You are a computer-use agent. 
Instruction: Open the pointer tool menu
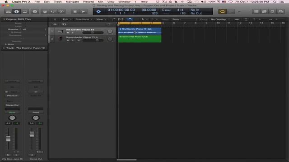pyautogui.click(x=144, y=19)
